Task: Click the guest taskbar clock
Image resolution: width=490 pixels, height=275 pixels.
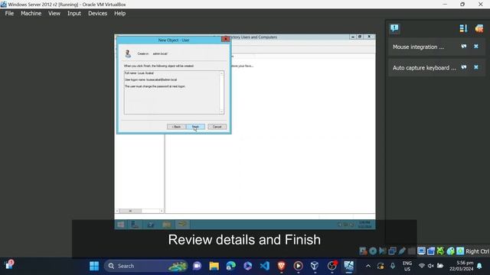Action: (x=364, y=225)
